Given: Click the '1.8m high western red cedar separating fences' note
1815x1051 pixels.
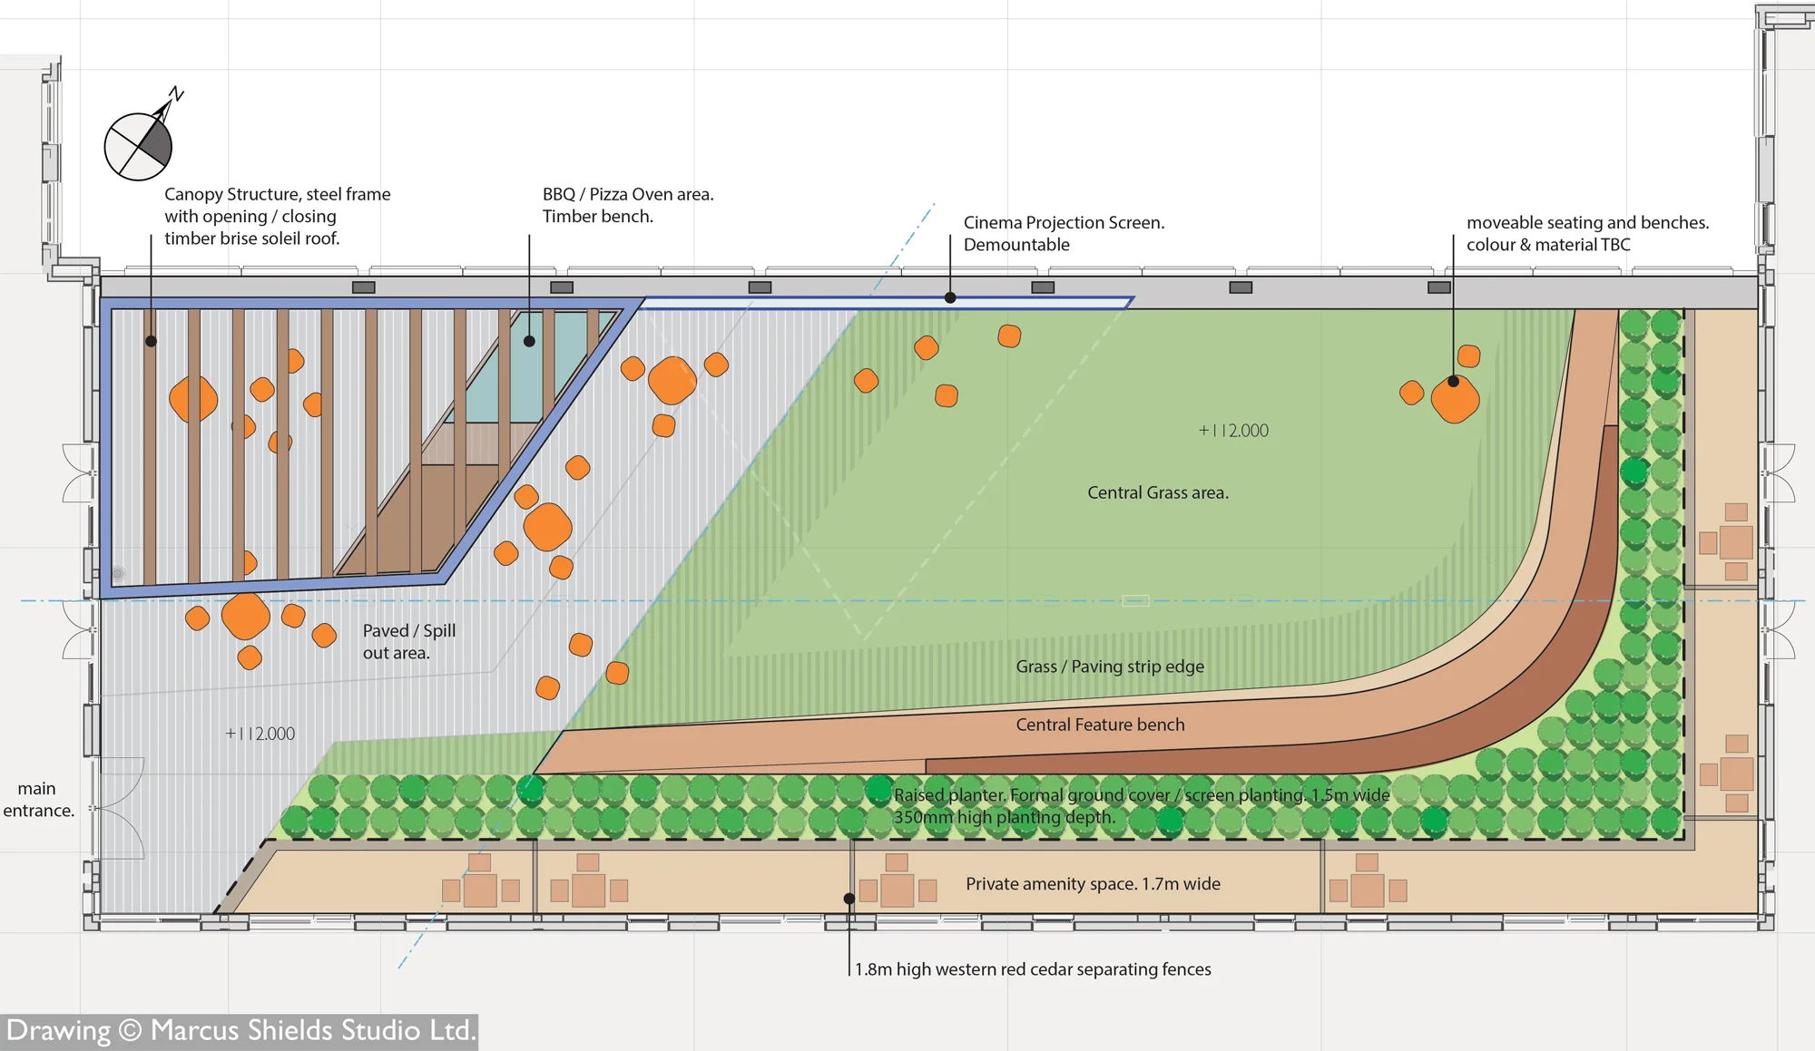Looking at the screenshot, I should click(x=1033, y=969).
